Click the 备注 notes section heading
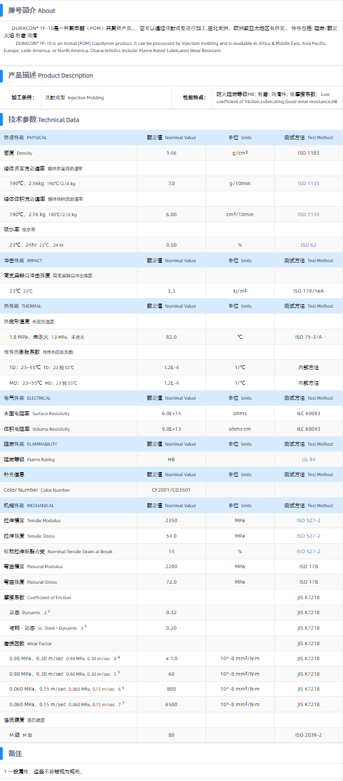Image resolution: width=343 pixels, height=781 pixels. [15, 754]
